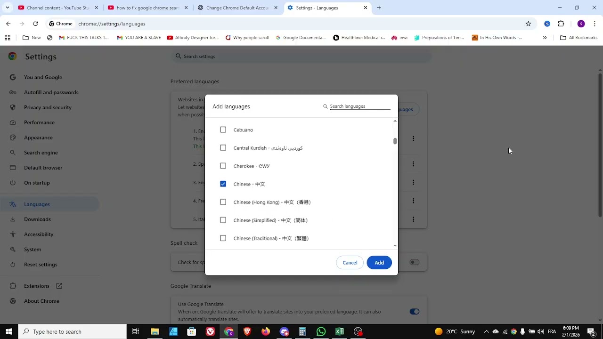The image size is (603, 339).
Task: Bookmark this page with star icon
Action: click(x=528, y=24)
